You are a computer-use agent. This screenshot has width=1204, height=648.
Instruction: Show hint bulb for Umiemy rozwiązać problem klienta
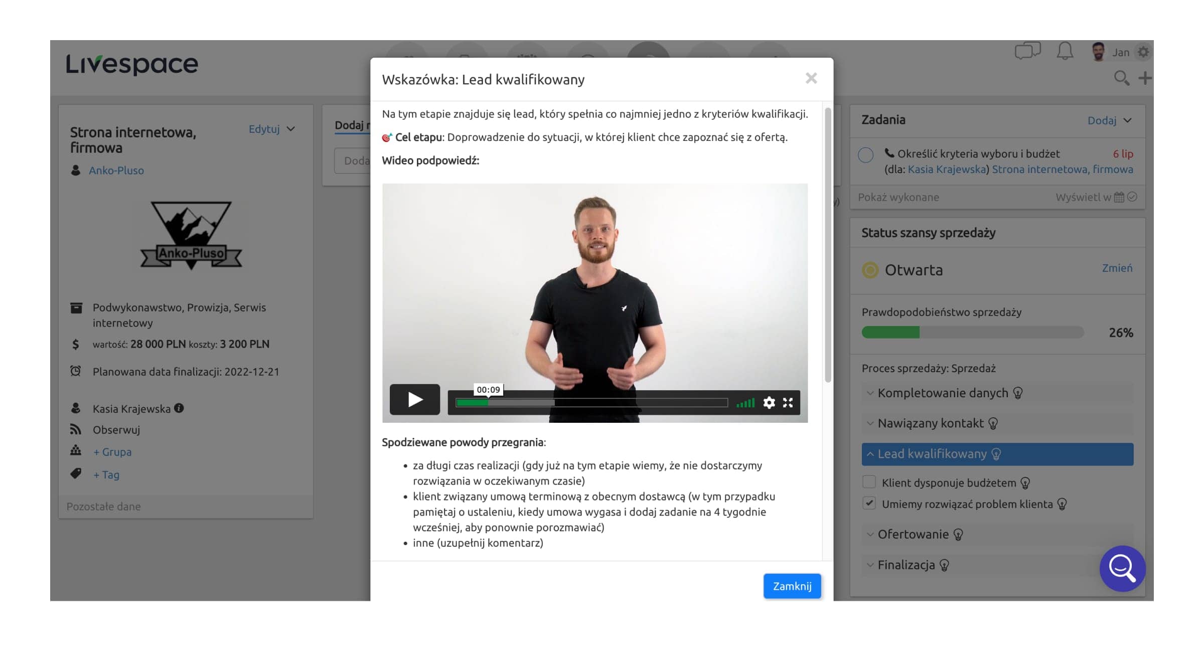1062,504
